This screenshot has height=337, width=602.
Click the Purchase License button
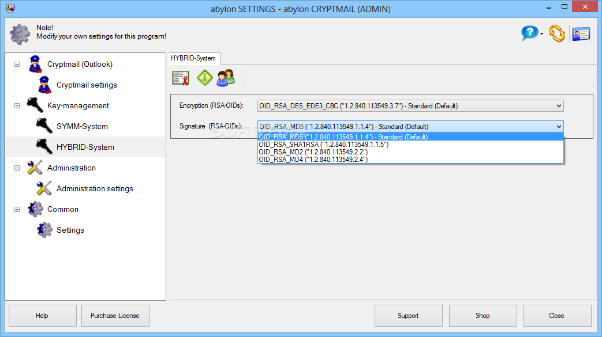(115, 316)
